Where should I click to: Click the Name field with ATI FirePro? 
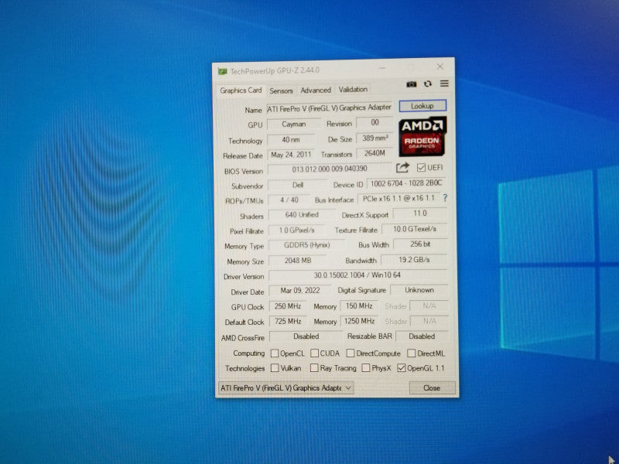(330, 108)
